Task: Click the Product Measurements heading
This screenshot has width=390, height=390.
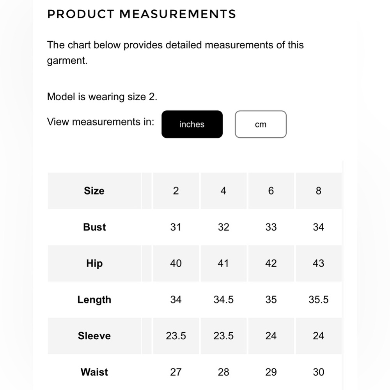Action: coord(142,14)
